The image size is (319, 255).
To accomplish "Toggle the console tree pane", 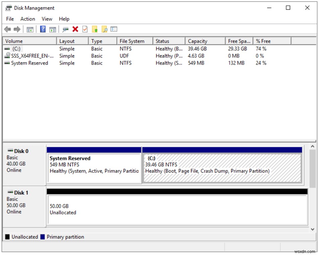I will [x=29, y=29].
